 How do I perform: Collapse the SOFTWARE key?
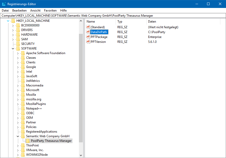13,49
